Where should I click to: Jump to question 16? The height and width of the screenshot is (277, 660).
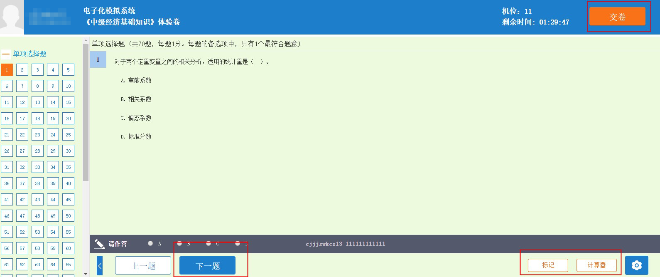(7, 119)
